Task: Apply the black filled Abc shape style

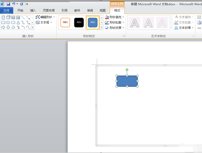Action: 79,23
